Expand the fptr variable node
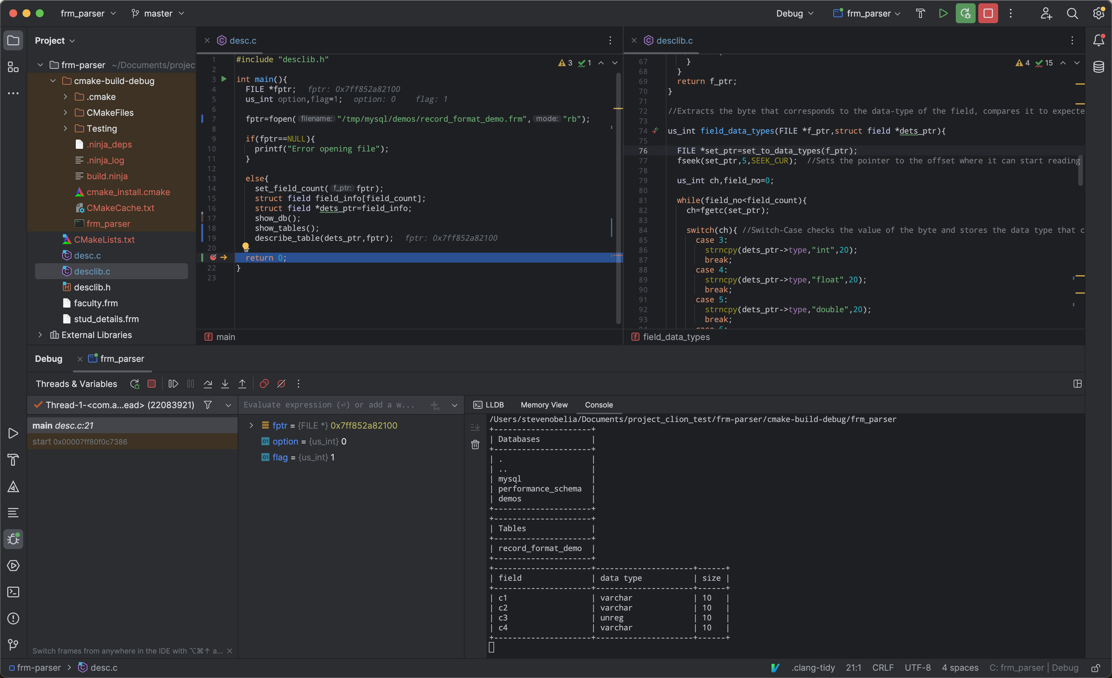The height and width of the screenshot is (678, 1112). (x=252, y=425)
